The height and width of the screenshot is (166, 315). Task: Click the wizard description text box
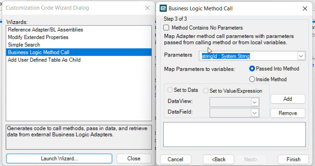[x=79, y=137]
